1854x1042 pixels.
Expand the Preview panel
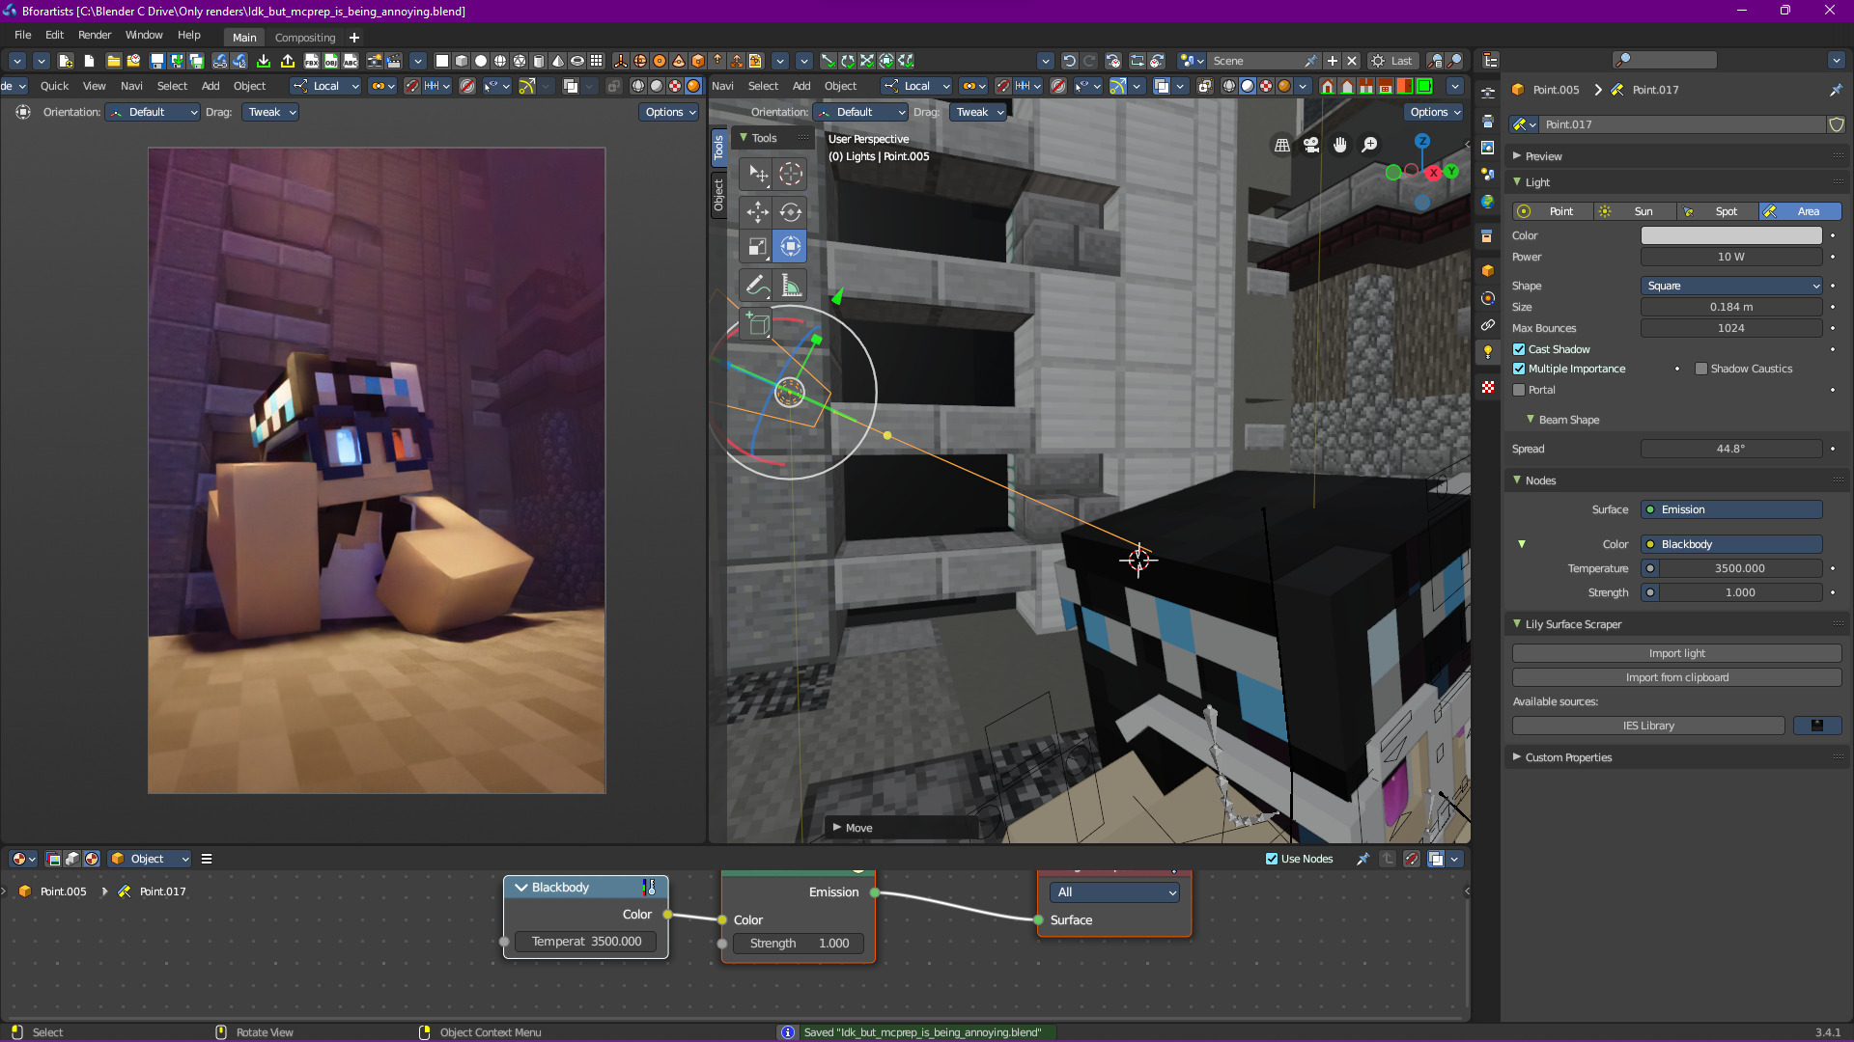tap(1543, 156)
